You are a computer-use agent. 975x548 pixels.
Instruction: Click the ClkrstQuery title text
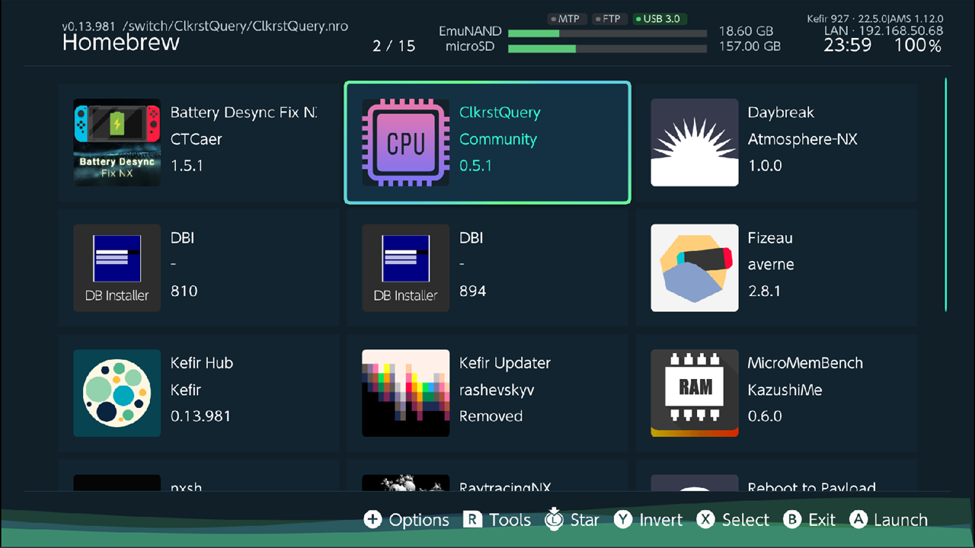click(x=500, y=113)
